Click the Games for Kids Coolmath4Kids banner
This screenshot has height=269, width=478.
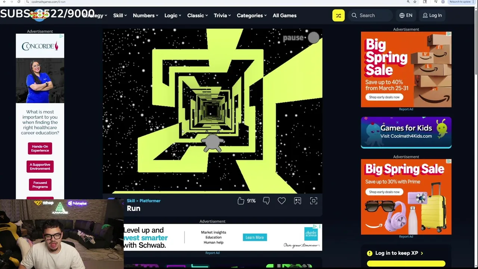[x=406, y=133]
